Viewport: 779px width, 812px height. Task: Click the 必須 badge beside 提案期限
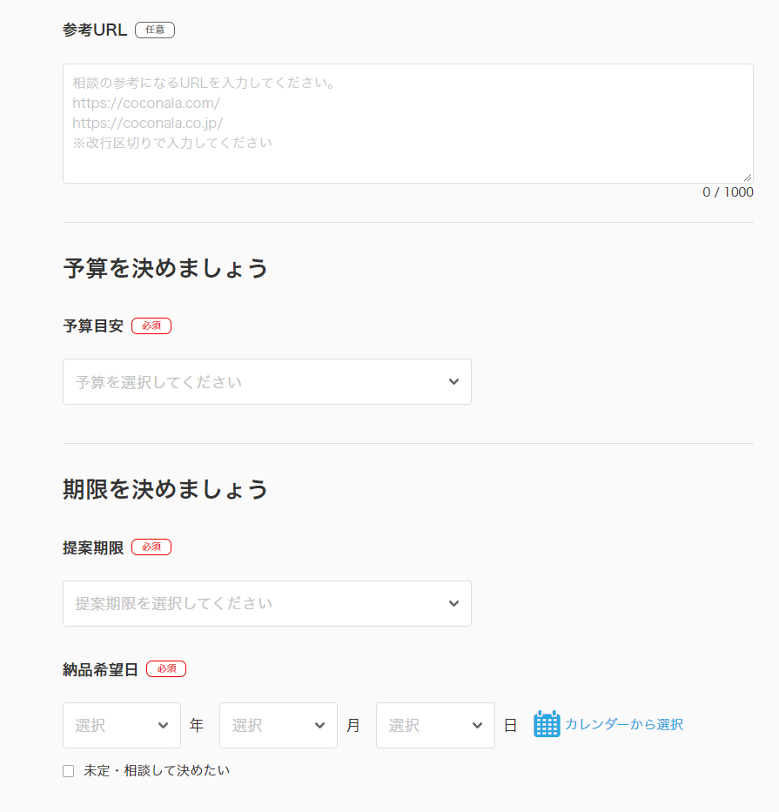pos(151,547)
